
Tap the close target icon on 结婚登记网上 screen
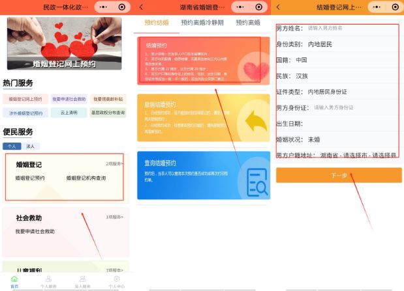coord(396,7)
